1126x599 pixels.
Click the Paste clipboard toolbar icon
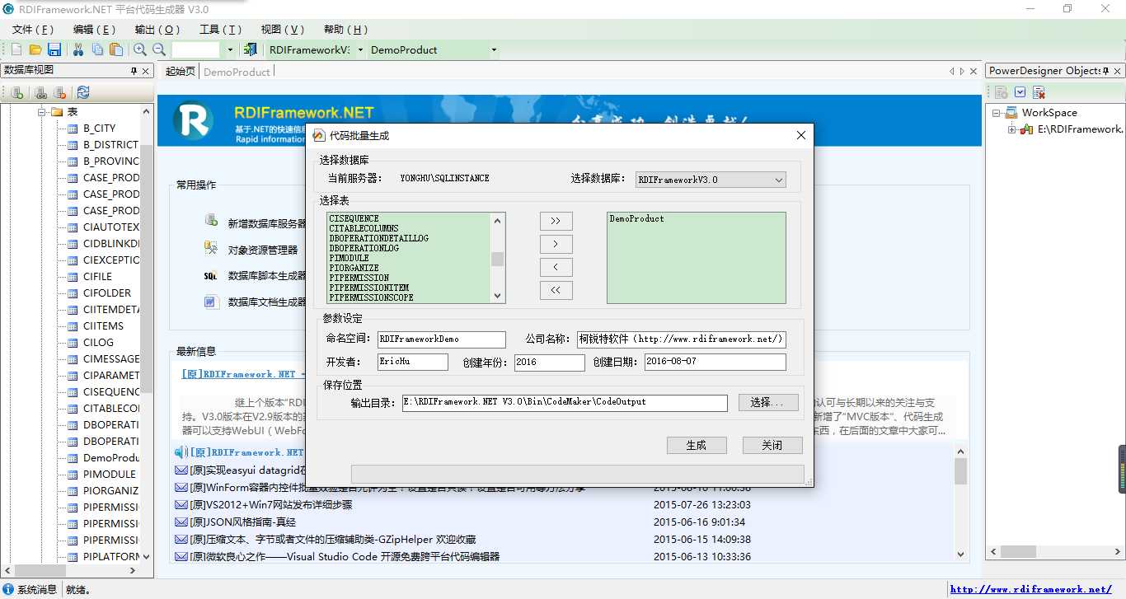[116, 49]
